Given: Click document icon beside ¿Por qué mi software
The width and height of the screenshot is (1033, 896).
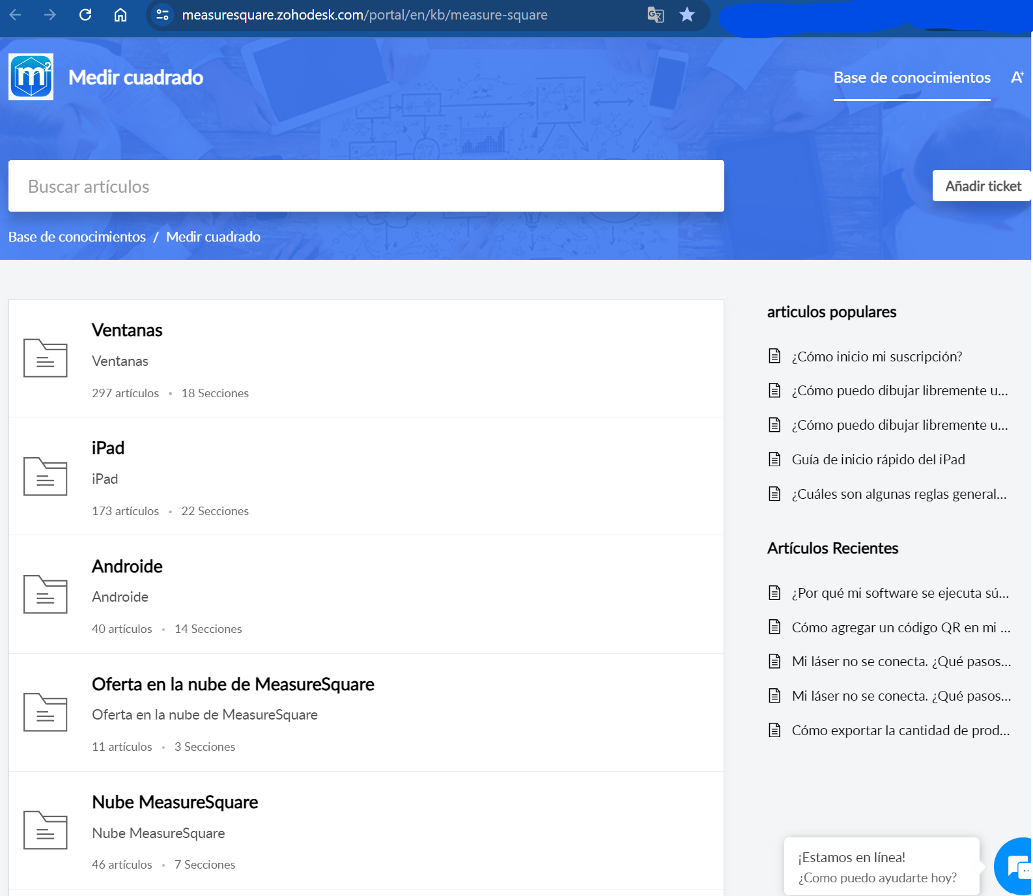Looking at the screenshot, I should [774, 593].
